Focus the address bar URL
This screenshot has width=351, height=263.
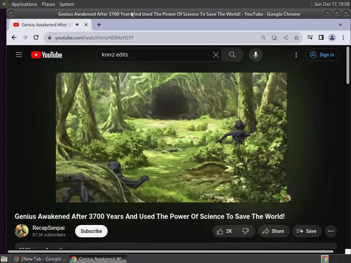(x=94, y=38)
